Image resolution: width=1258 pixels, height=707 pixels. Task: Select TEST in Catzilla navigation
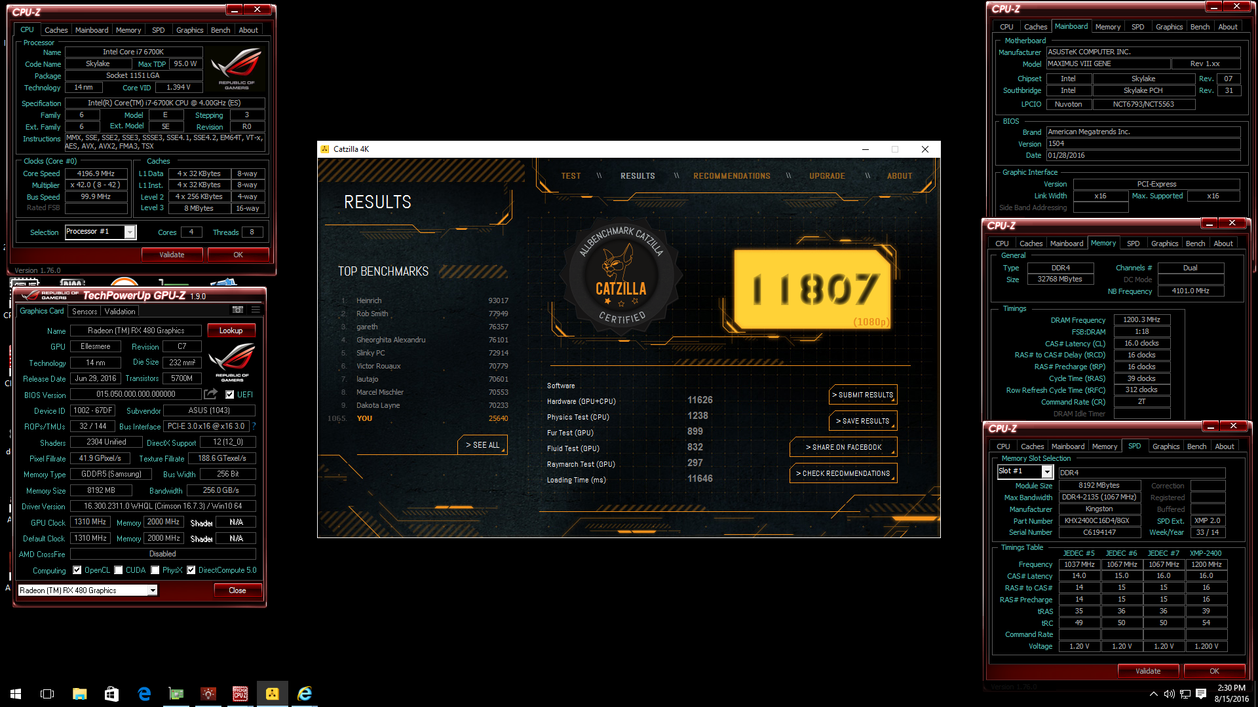pos(571,176)
